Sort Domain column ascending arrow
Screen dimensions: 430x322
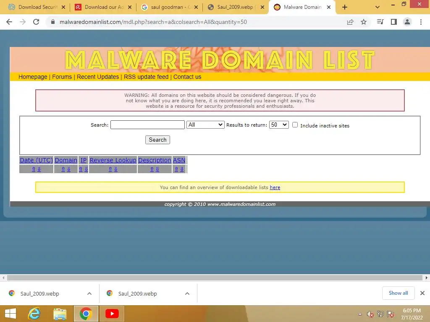(x=63, y=169)
